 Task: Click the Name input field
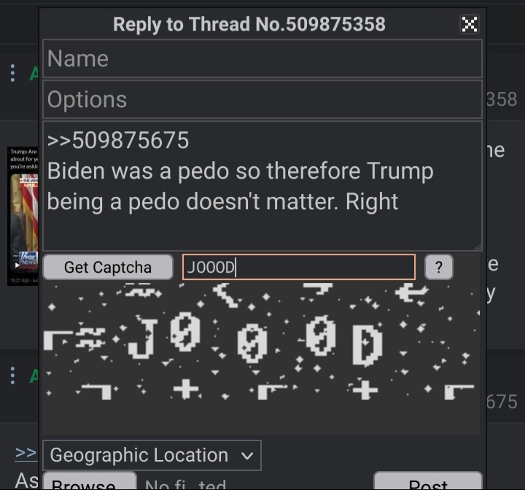click(262, 58)
